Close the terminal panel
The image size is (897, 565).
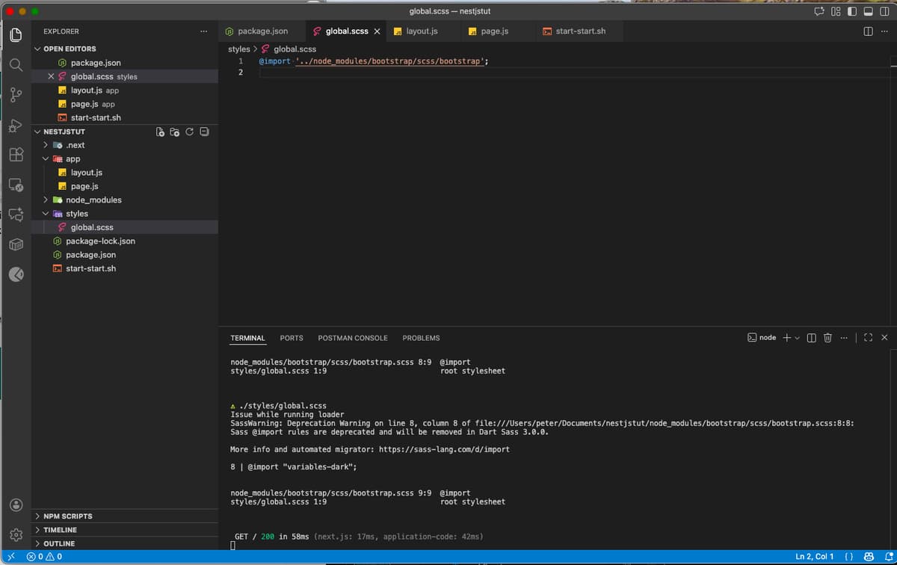click(x=884, y=338)
